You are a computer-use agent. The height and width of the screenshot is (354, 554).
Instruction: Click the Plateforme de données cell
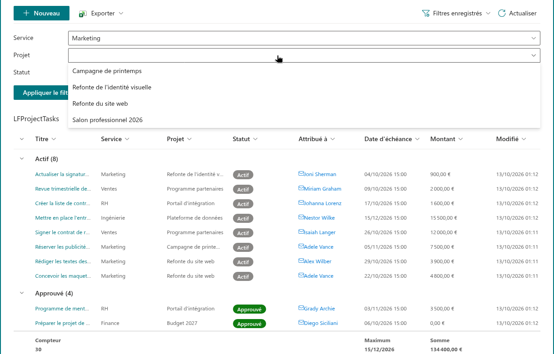coord(195,218)
